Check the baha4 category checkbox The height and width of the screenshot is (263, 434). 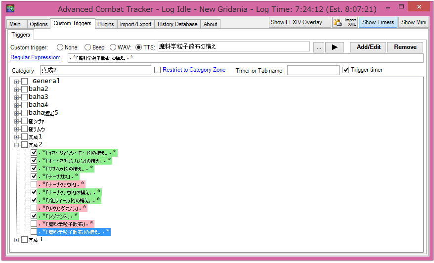click(25, 105)
